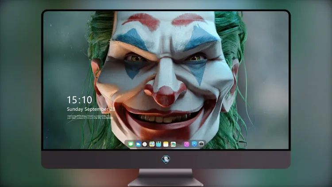
Task: Open the fourth dock icon with speech bubble
Action: coord(152,144)
